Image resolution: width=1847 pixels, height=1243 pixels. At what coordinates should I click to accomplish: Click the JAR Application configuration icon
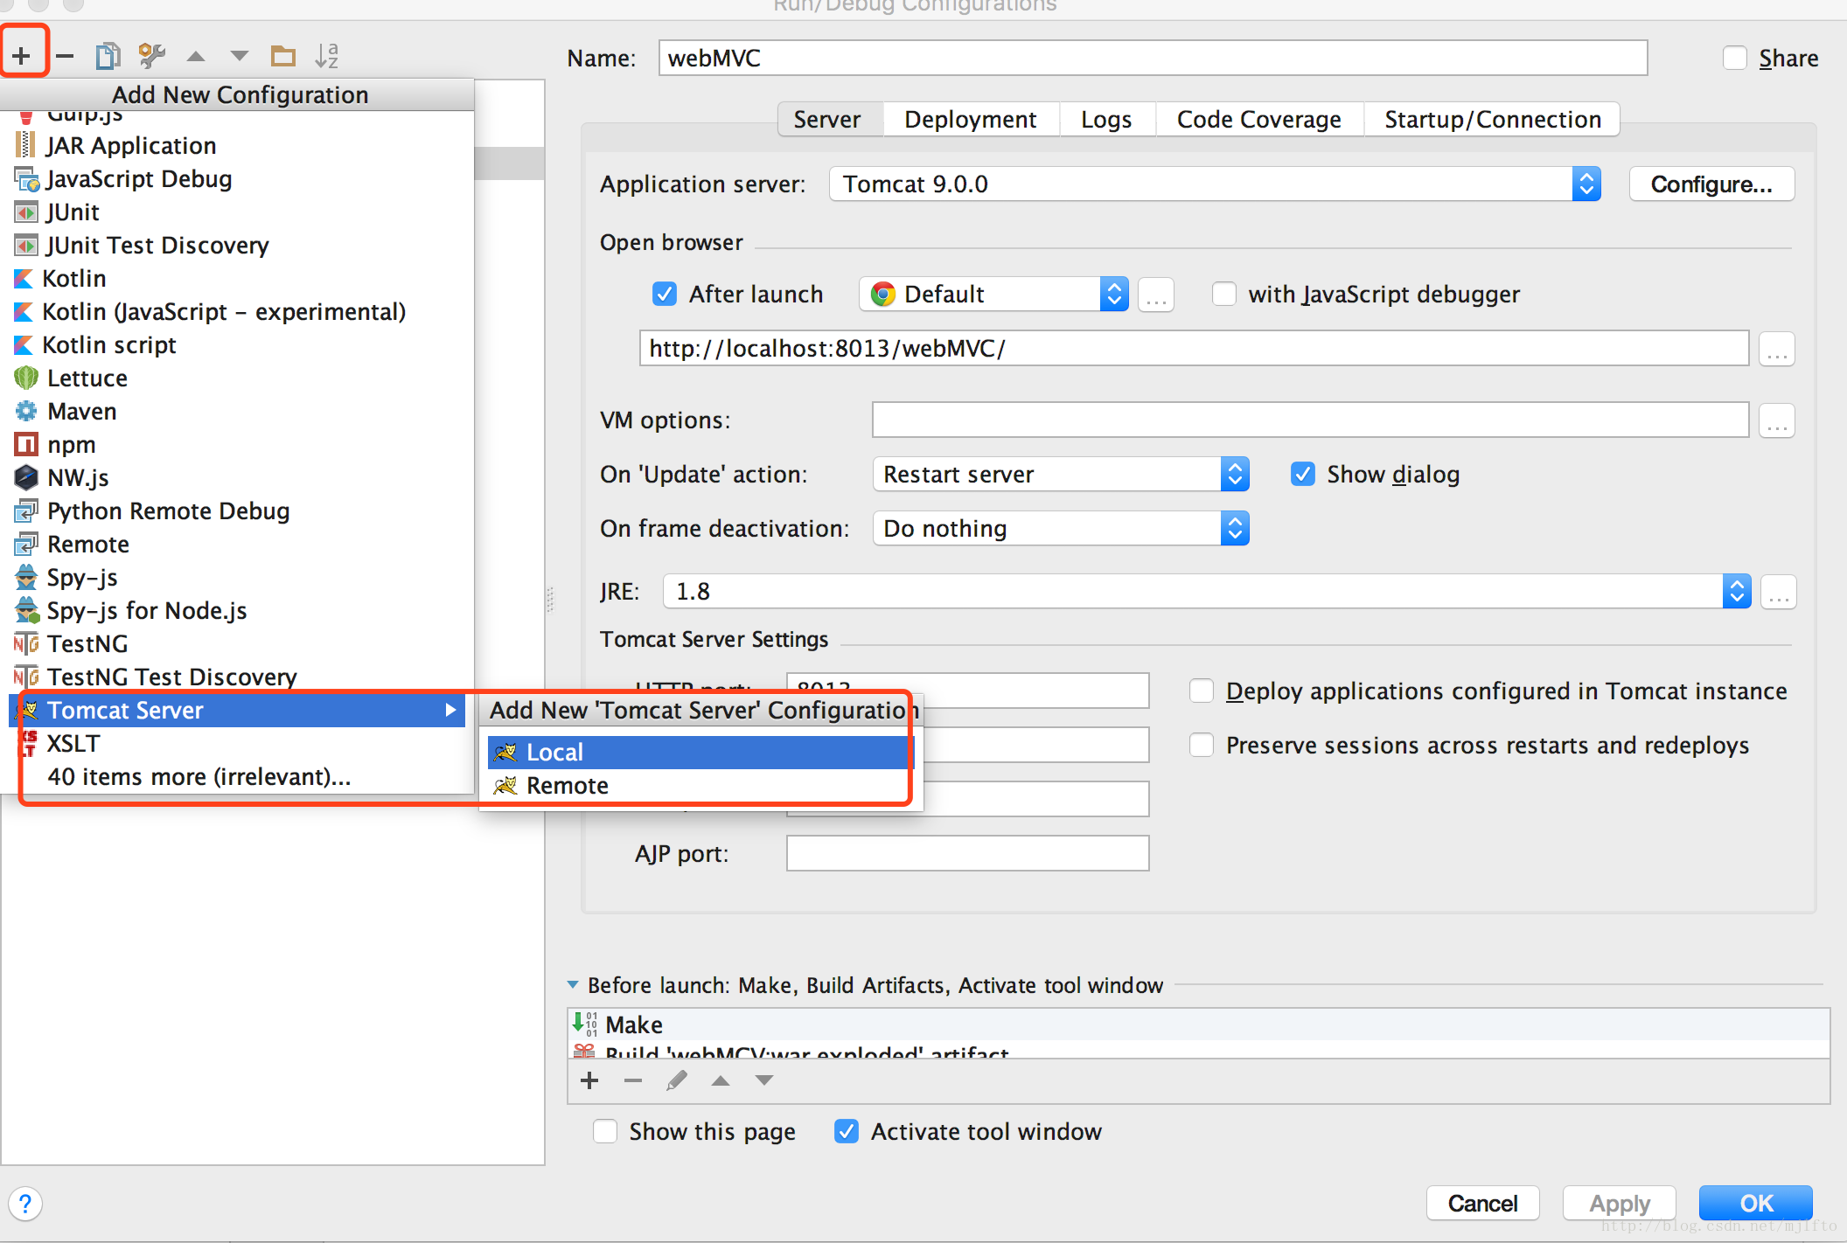pyautogui.click(x=26, y=144)
